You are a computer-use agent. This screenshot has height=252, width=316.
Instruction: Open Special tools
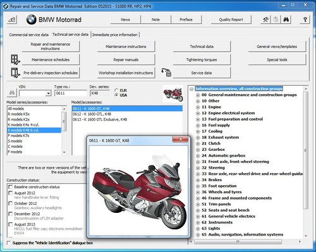[277, 59]
